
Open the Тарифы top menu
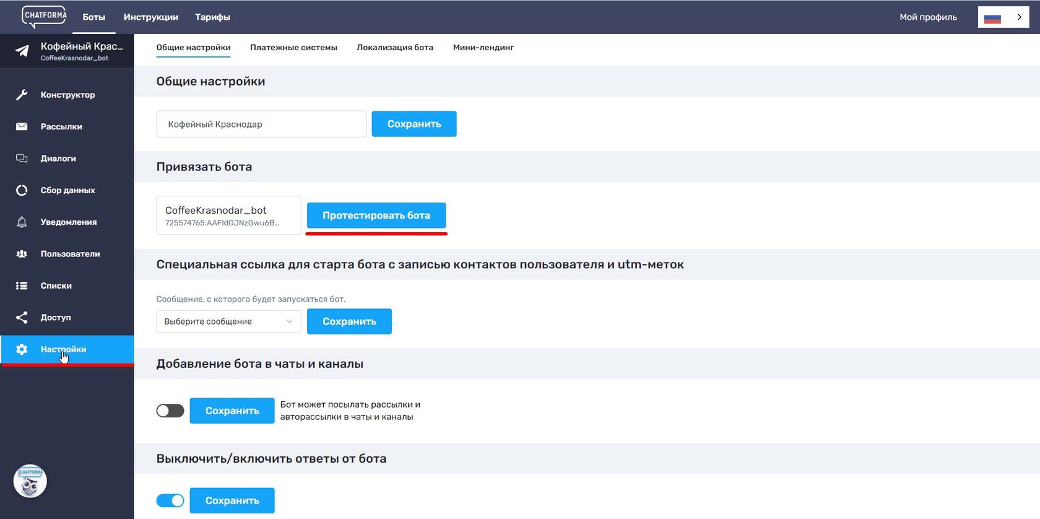[x=212, y=17]
